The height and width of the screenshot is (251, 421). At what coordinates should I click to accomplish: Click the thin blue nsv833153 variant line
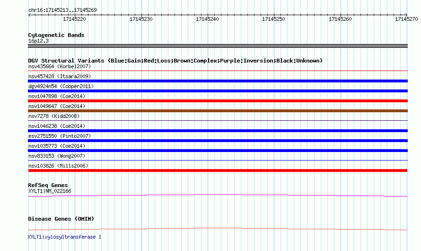point(218,161)
